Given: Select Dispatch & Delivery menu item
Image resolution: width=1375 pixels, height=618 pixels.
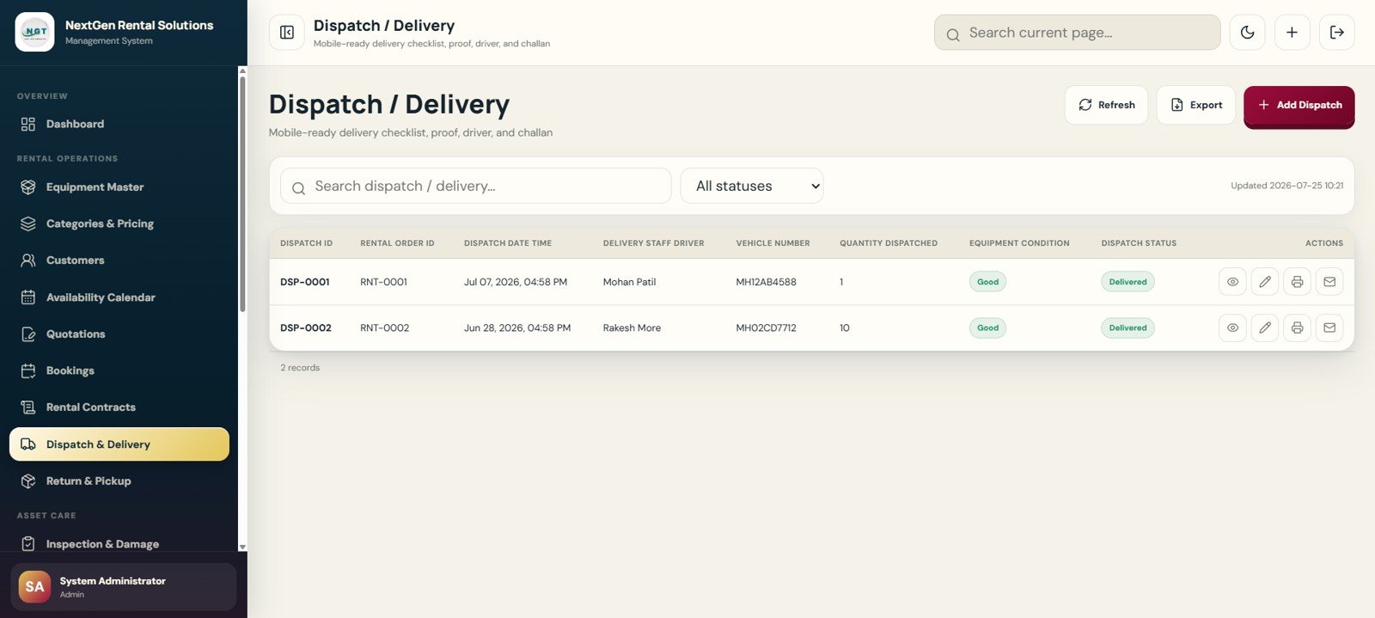Looking at the screenshot, I should coord(119,444).
